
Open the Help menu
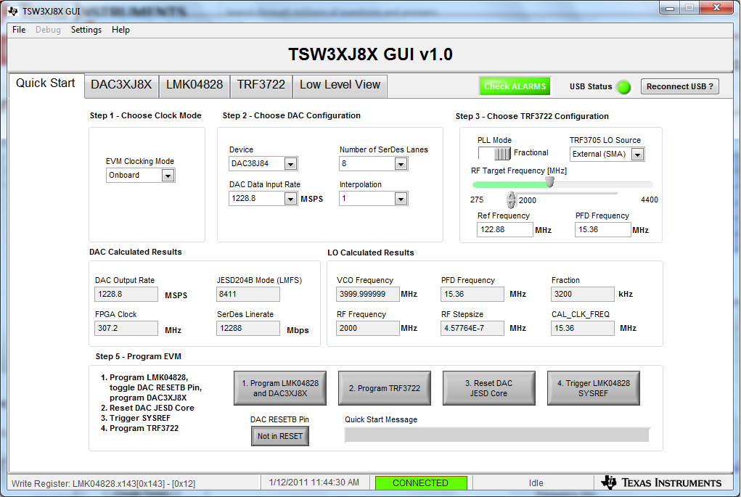pyautogui.click(x=120, y=30)
